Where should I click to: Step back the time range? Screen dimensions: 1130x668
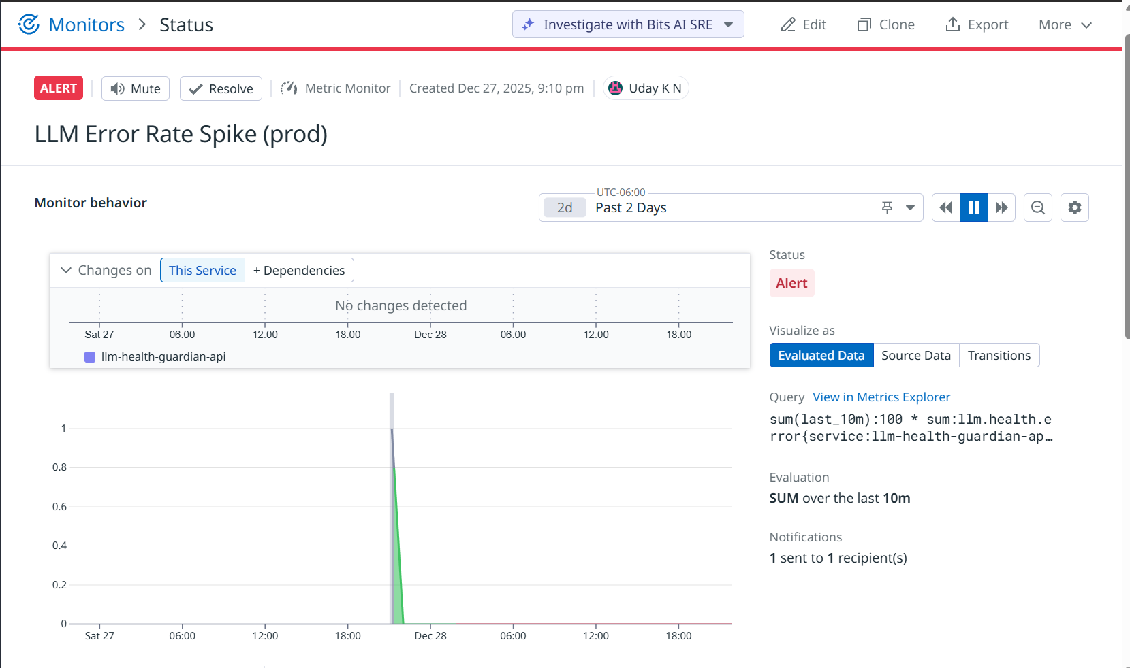tap(945, 207)
